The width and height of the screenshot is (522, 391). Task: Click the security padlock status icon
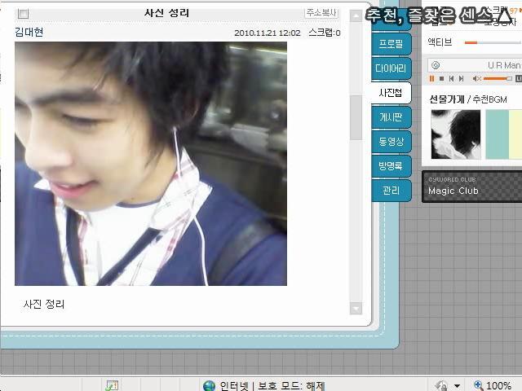(x=441, y=385)
